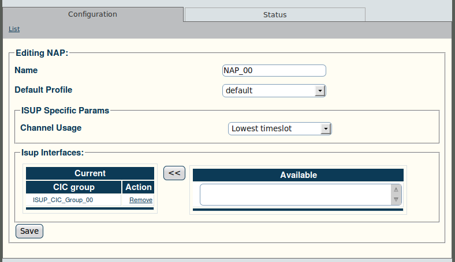This screenshot has width=455, height=262.
Task: Click the Available table header
Action: 299,175
